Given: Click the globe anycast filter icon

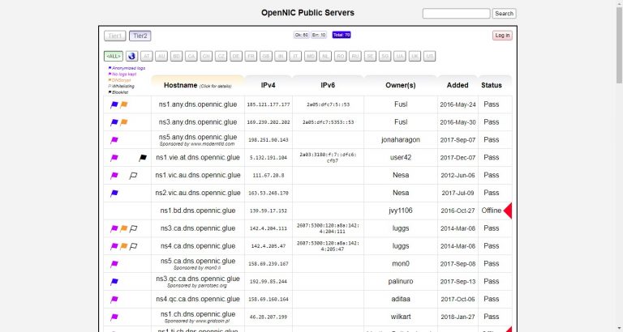Looking at the screenshot, I should (x=132, y=57).
